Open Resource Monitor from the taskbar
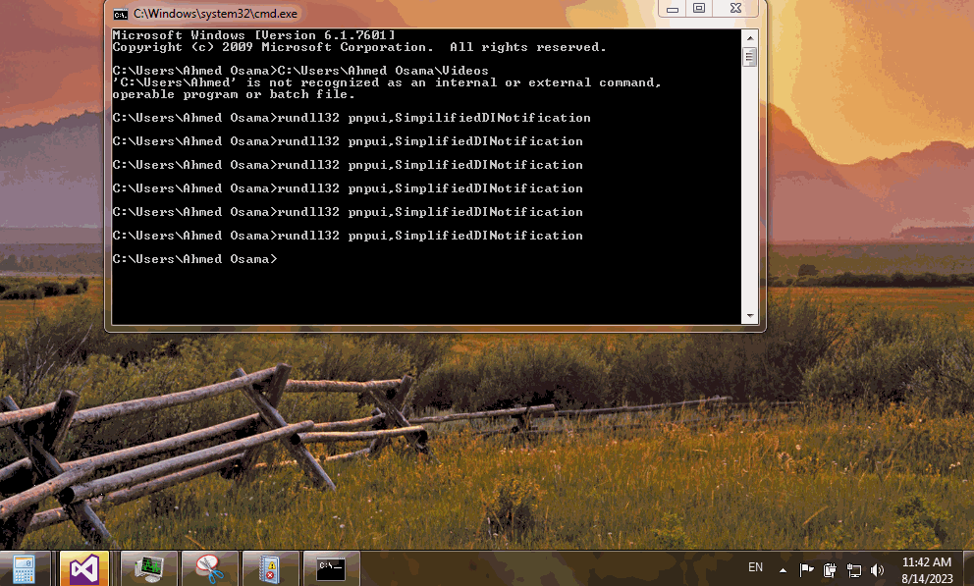 coord(147,567)
